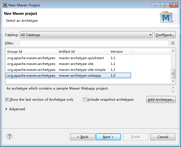
Task: Open the Configure catalogs button
Action: click(165, 35)
